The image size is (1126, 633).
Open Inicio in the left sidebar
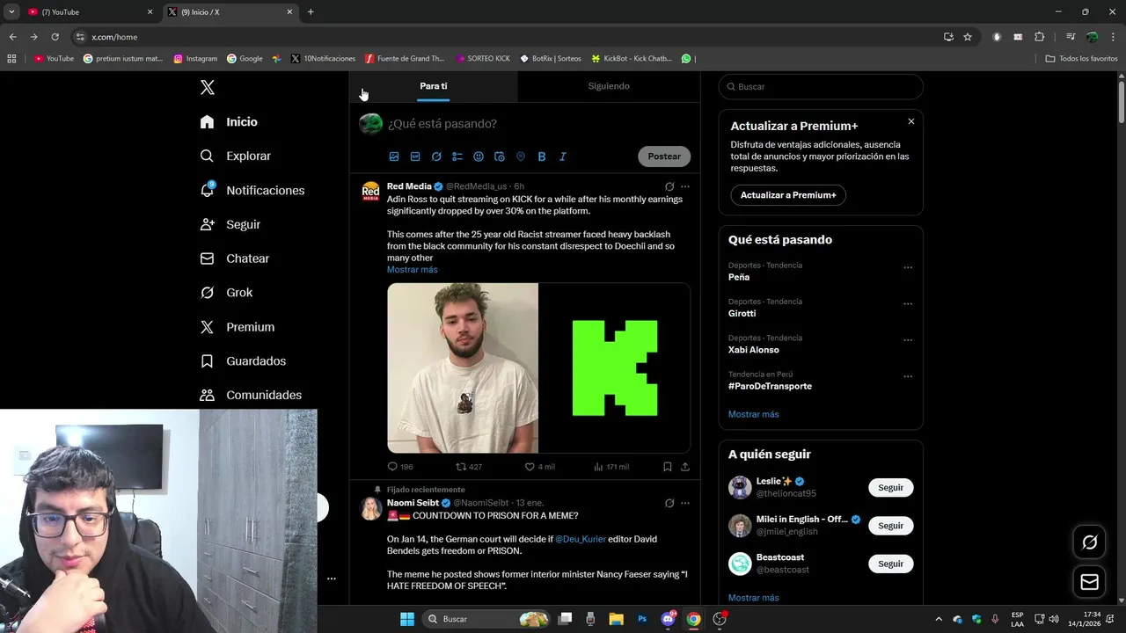point(229,121)
